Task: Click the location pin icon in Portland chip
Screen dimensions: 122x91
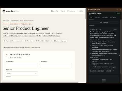Action: coord(5,41)
